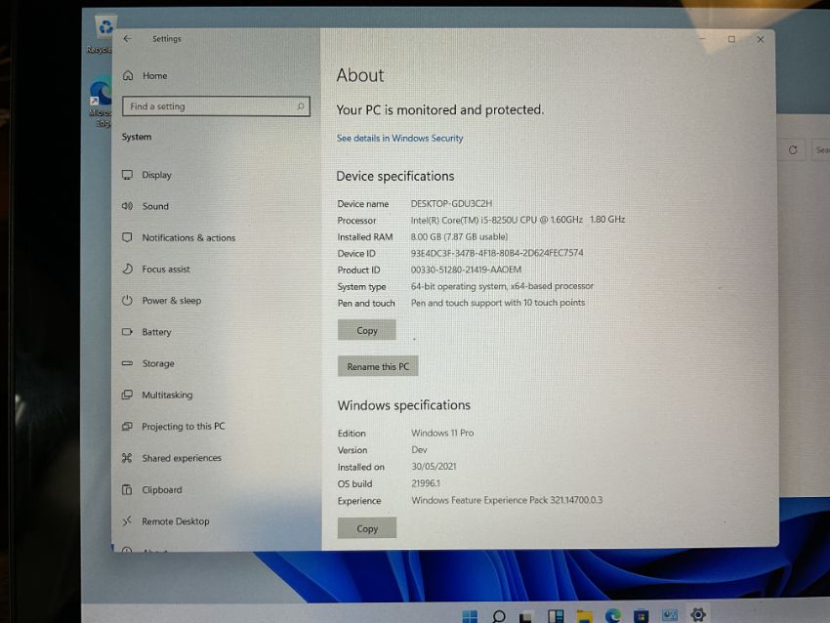Click the Rename this PC button

[x=378, y=366]
